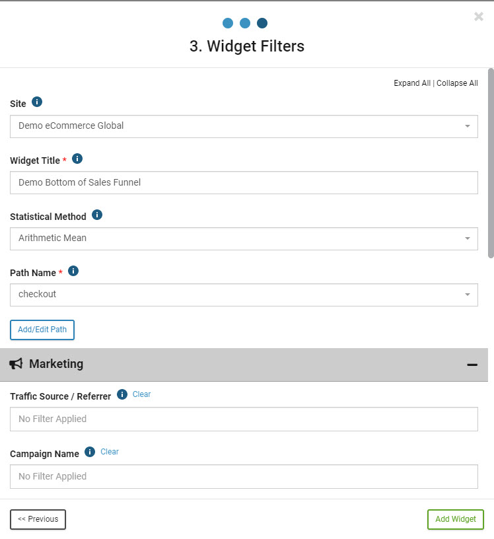Open the Statistical Method dropdown
This screenshot has width=494, height=539.
(244, 238)
